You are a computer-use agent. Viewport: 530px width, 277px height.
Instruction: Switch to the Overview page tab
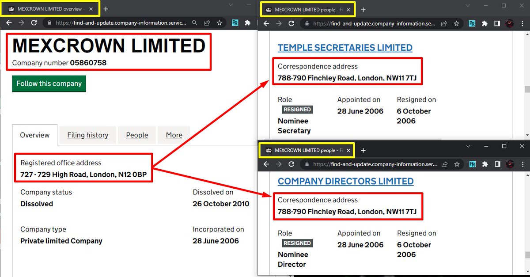coord(35,135)
